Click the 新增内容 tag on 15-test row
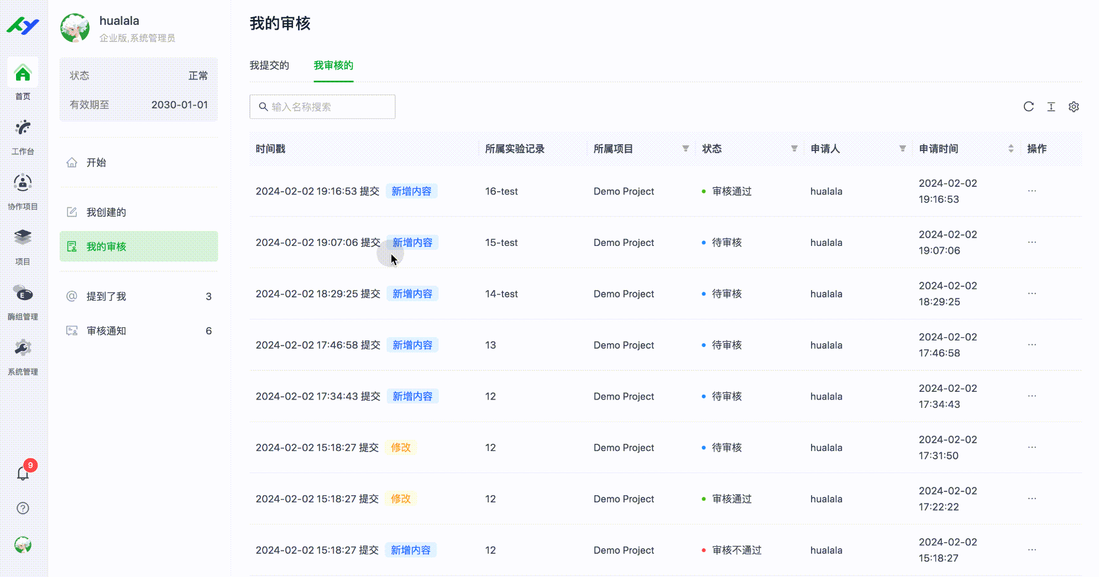The image size is (1099, 577). click(412, 243)
